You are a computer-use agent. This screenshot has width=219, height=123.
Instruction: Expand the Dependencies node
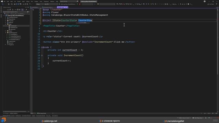coord(6,19)
